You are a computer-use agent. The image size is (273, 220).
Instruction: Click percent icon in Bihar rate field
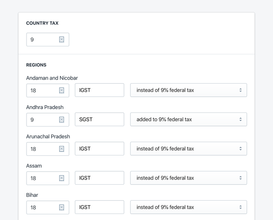coord(61,207)
